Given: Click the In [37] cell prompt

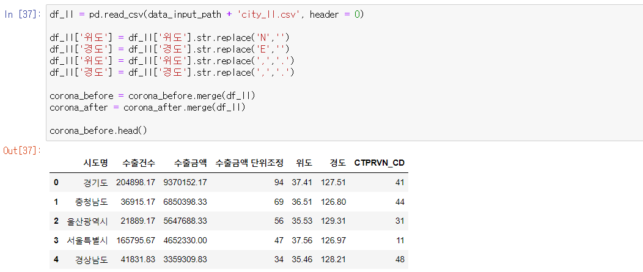Looking at the screenshot, I should (23, 14).
